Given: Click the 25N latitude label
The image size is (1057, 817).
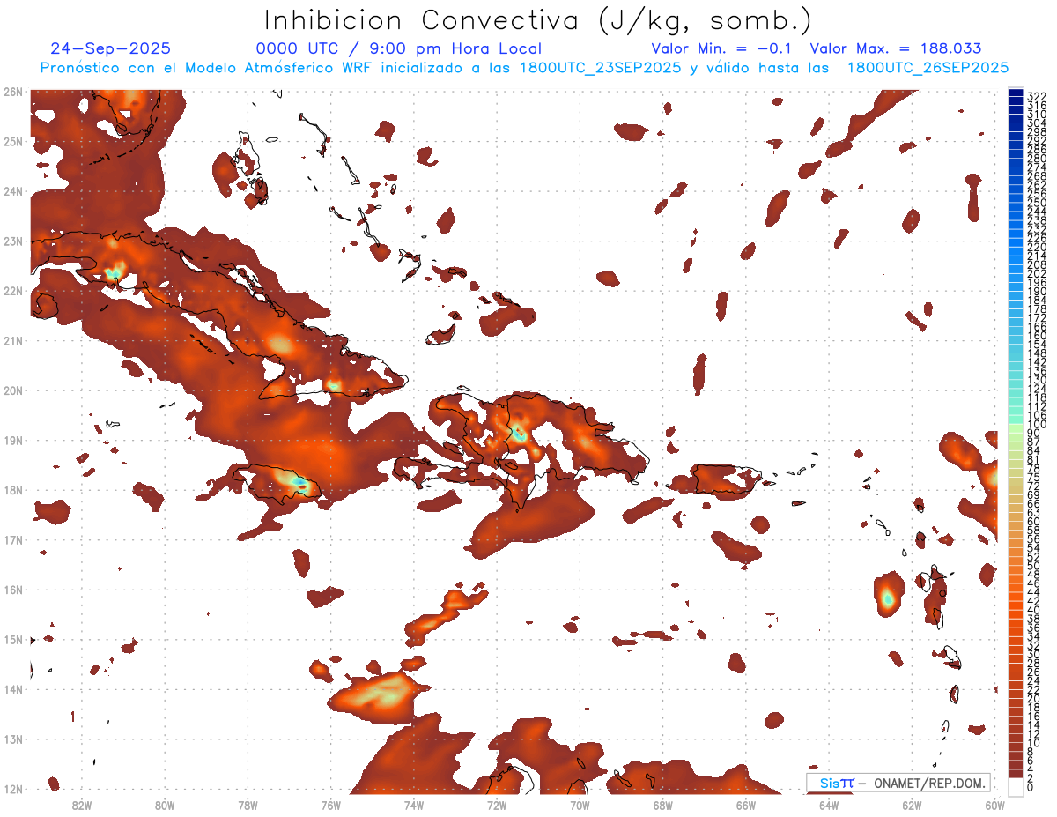Looking at the screenshot, I should tap(13, 141).
